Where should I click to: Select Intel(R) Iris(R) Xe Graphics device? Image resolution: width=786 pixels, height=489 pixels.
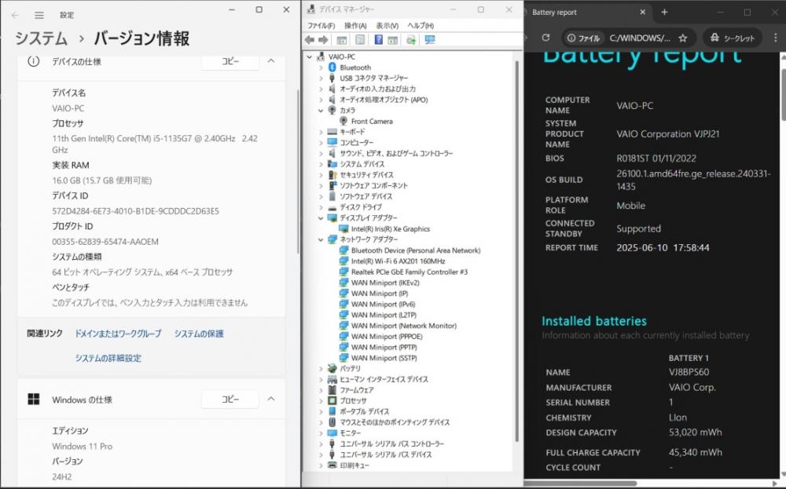pos(391,228)
